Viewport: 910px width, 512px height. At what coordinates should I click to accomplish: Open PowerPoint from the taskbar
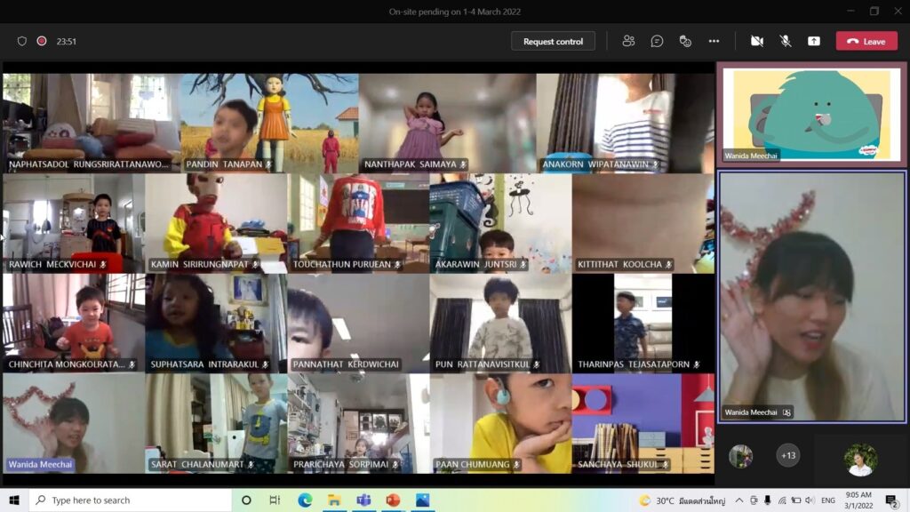(x=393, y=500)
